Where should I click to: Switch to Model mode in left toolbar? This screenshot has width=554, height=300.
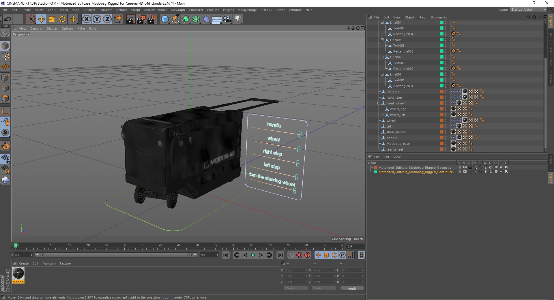pyautogui.click(x=5, y=46)
